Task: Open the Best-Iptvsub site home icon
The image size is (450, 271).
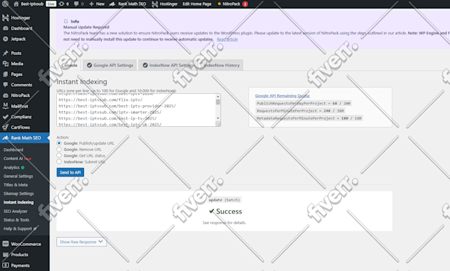Action: pyautogui.click(x=16, y=4)
